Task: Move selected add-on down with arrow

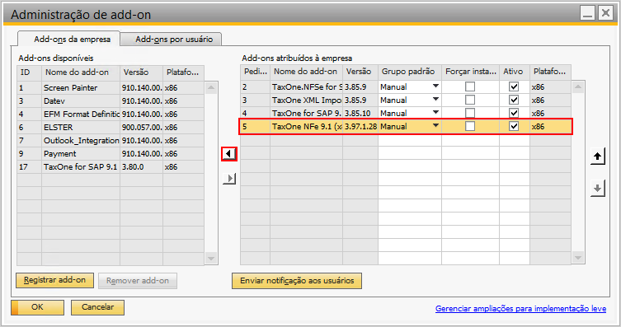Action: [597, 189]
